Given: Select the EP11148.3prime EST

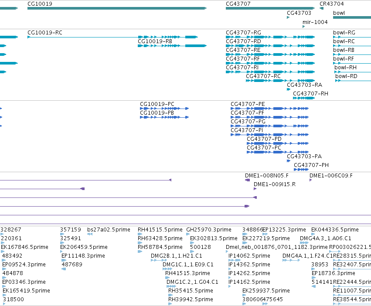Looking at the screenshot, I should click(64, 260).
